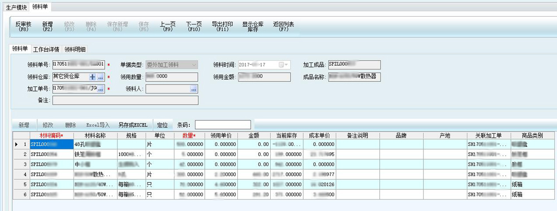This screenshot has height=211, width=557.
Task: Click the row 1 selector arrow indicator
Action: point(16,145)
